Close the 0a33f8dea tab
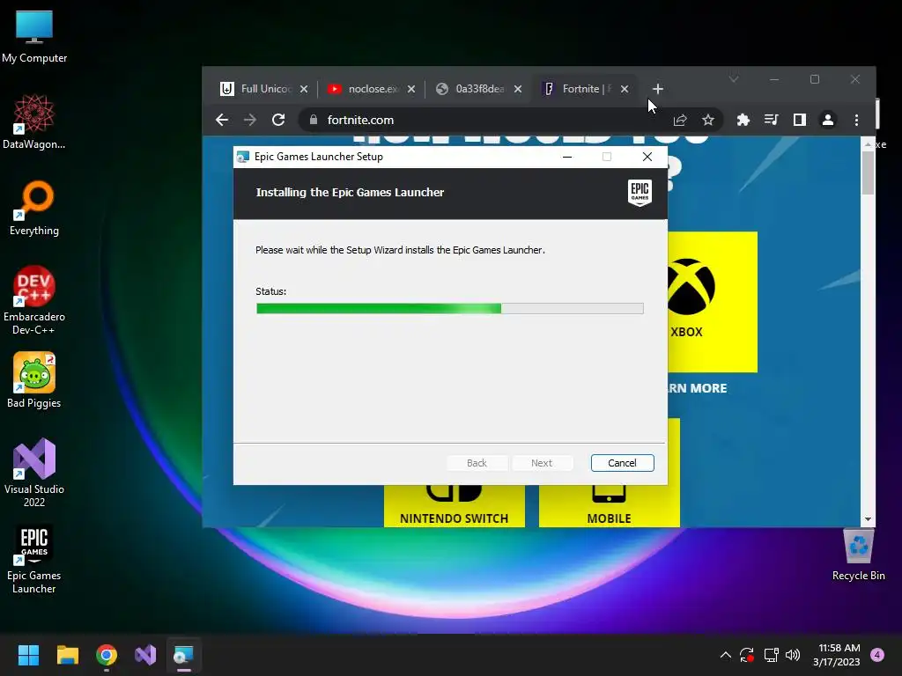This screenshot has width=902, height=676. (x=518, y=89)
